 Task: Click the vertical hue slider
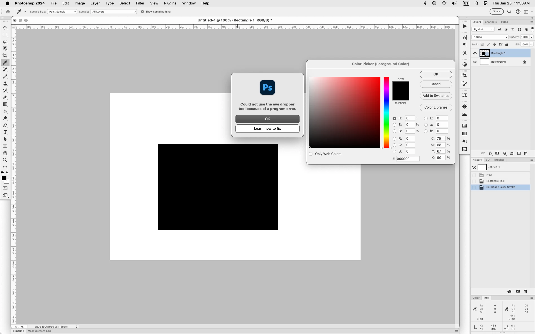tap(386, 112)
